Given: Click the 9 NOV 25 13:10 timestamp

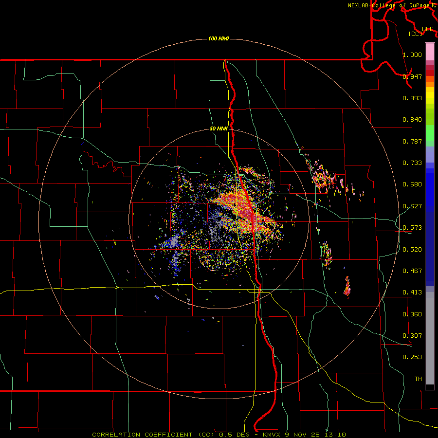Looking at the screenshot, I should point(316,435).
